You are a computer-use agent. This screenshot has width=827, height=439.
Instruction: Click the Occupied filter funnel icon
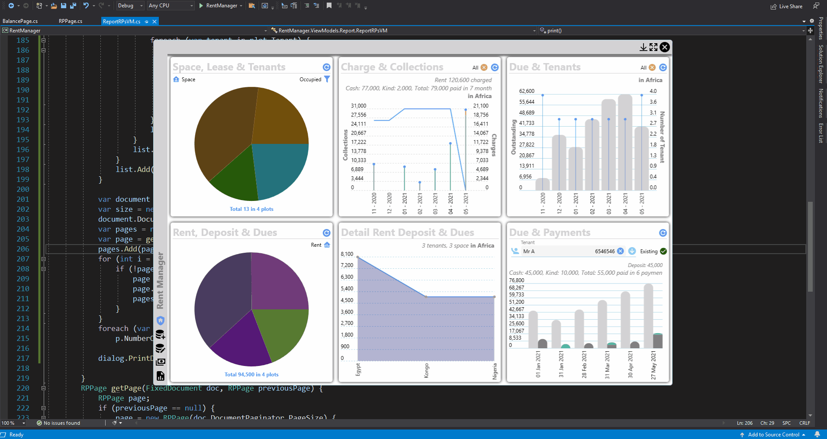click(x=327, y=79)
